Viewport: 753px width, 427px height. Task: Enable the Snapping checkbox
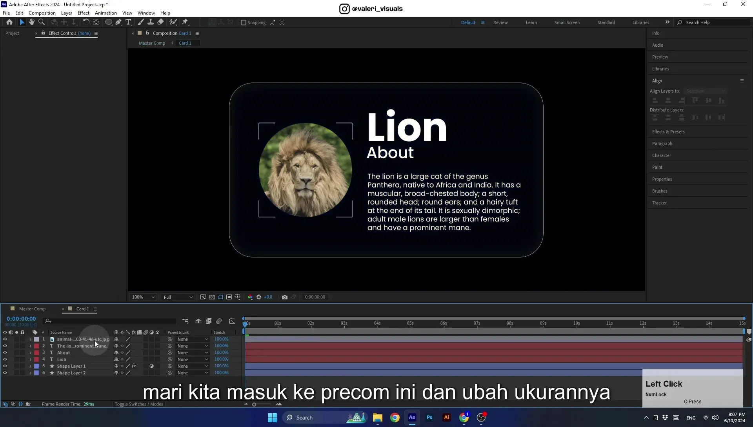click(244, 23)
